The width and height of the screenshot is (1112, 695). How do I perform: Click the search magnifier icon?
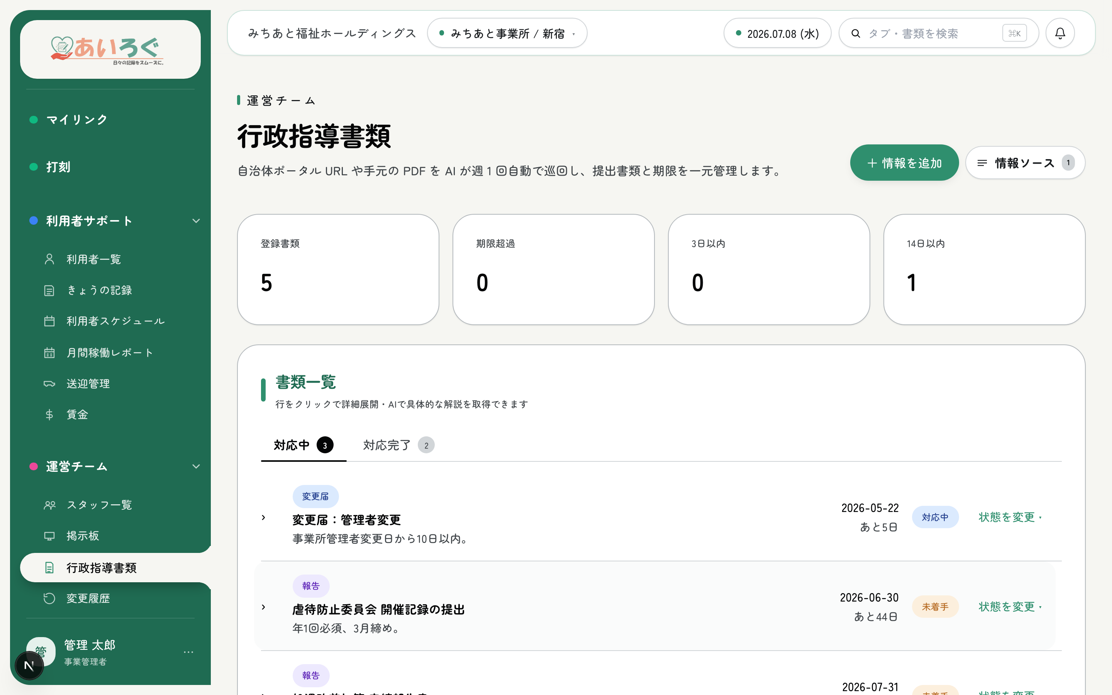point(856,34)
